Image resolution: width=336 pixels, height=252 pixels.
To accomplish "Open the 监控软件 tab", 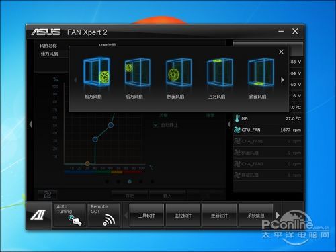I will 183,215.
